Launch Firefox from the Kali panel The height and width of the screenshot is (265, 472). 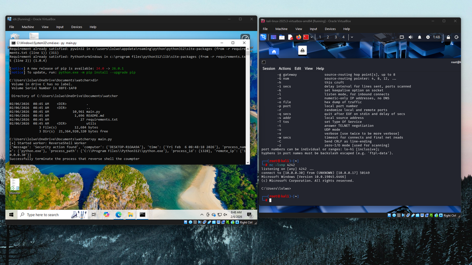pyautogui.click(x=299, y=37)
